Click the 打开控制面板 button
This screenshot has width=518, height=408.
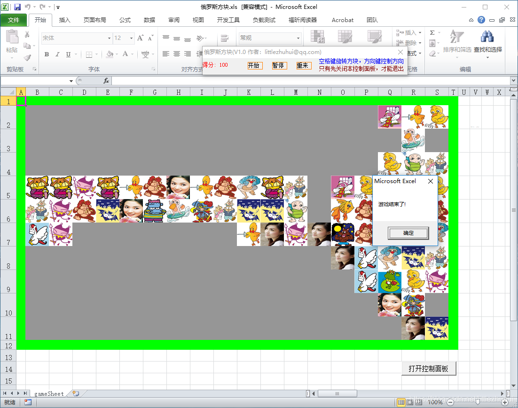coord(429,369)
